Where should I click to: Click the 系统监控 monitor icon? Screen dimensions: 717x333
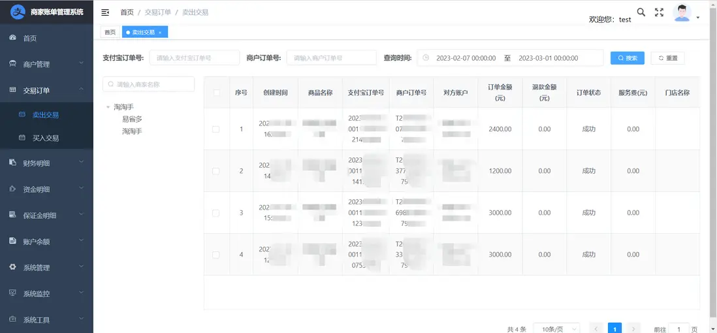(x=12, y=293)
